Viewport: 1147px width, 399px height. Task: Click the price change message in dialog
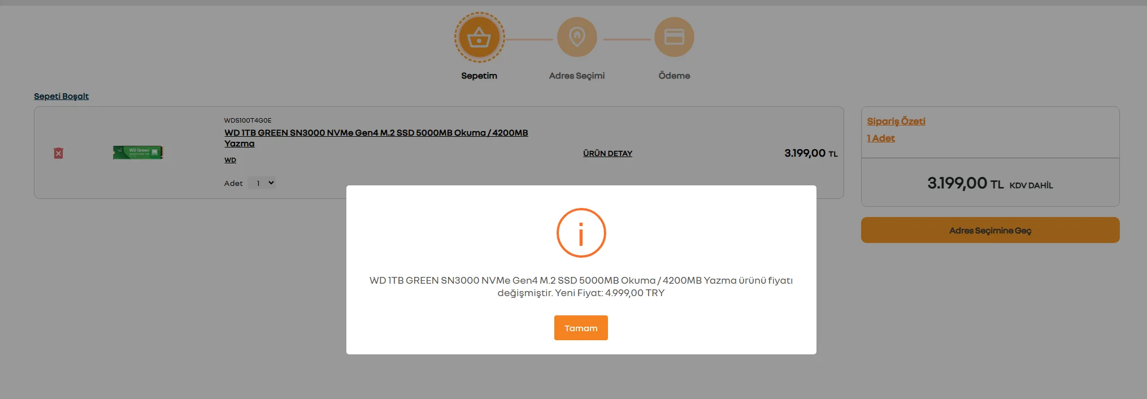tap(581, 287)
